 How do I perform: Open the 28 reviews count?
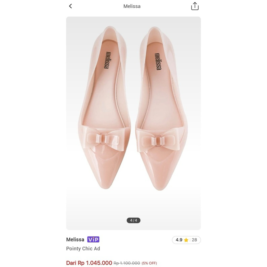tap(194, 240)
